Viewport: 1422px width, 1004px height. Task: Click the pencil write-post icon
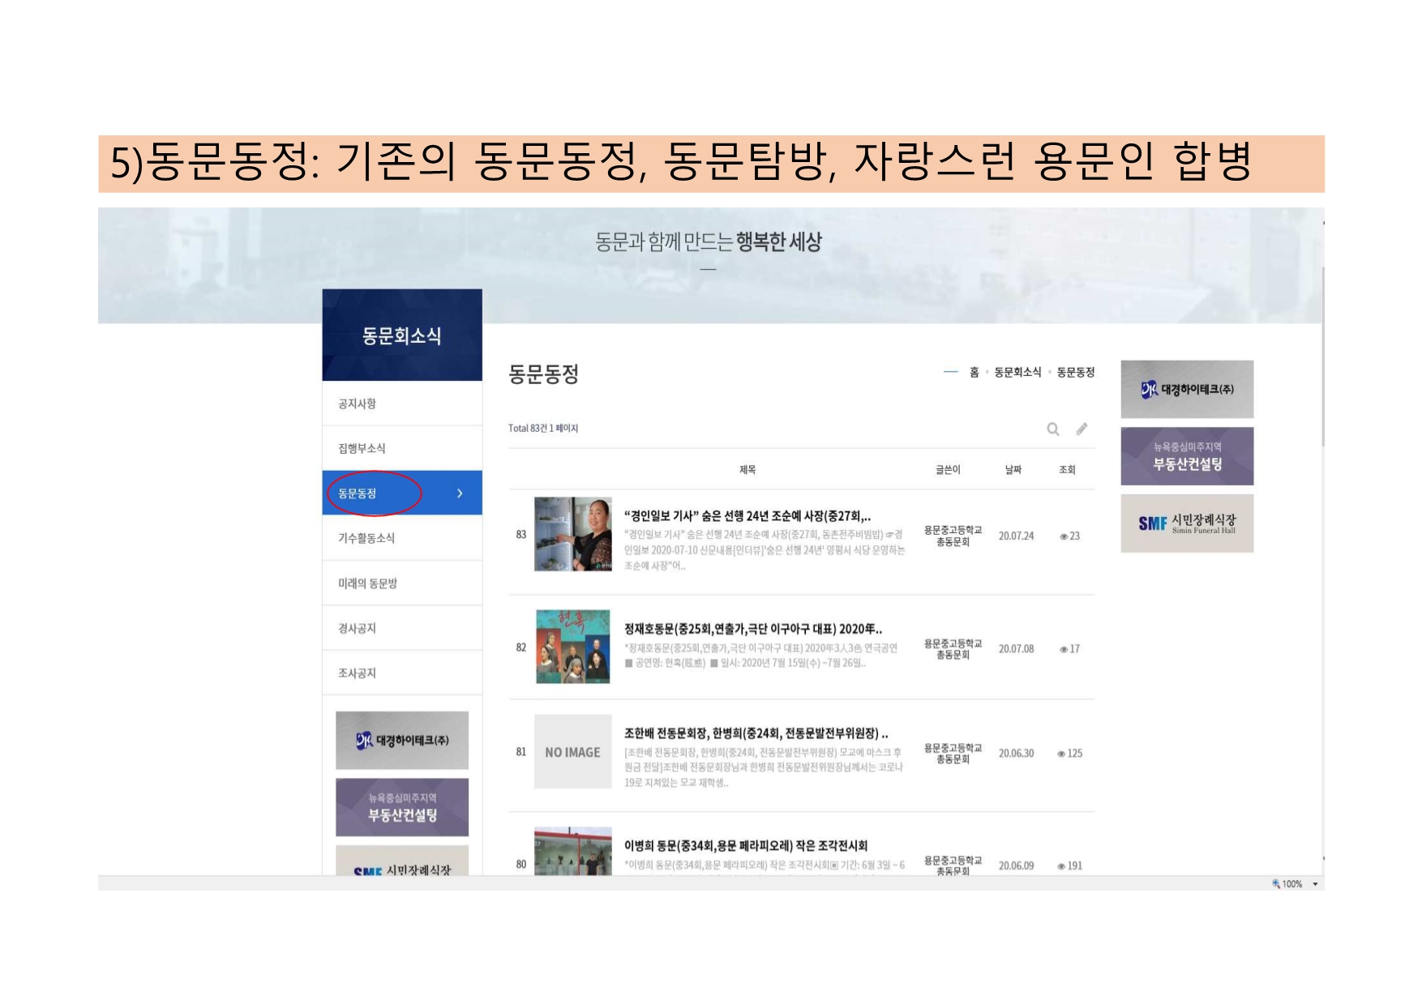pyautogui.click(x=1081, y=429)
